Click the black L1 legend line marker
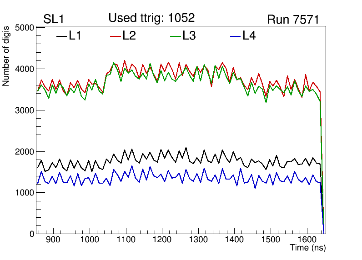Screen dimensions: 362x260 click(61, 36)
